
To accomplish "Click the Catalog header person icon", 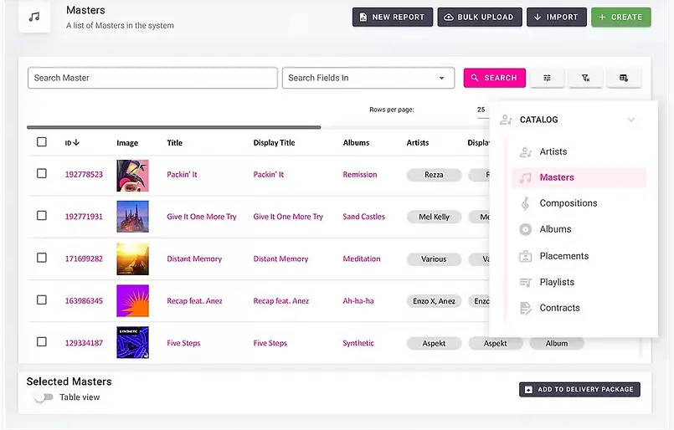I will [x=506, y=120].
